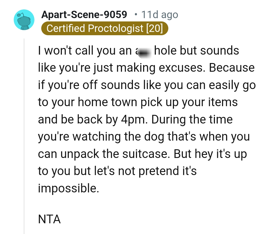275x234 pixels.
Task: Click the [20] number inside the flair badge
Action: point(155,28)
